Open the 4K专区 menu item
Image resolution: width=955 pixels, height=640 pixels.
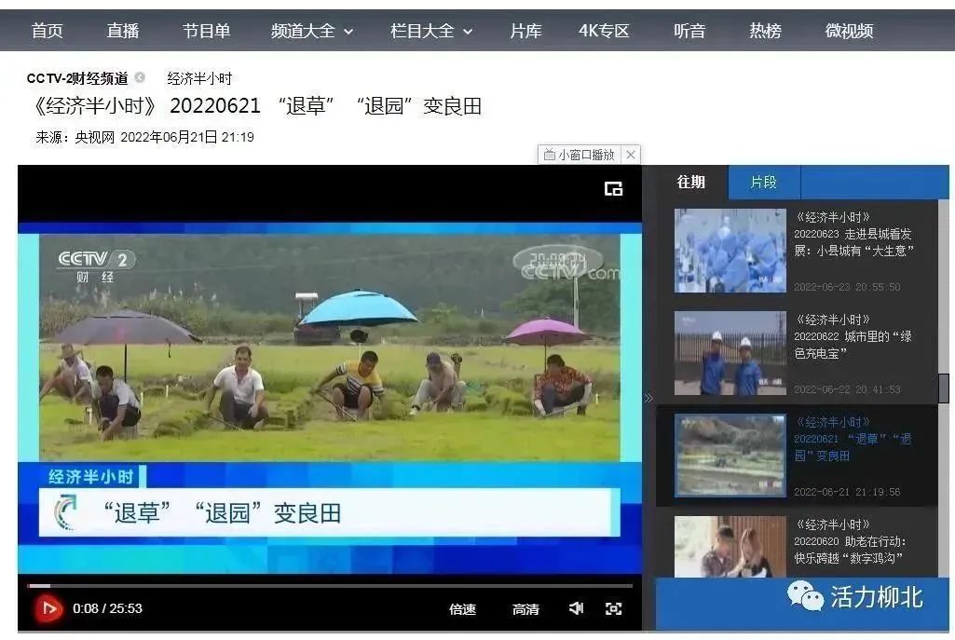(x=604, y=31)
